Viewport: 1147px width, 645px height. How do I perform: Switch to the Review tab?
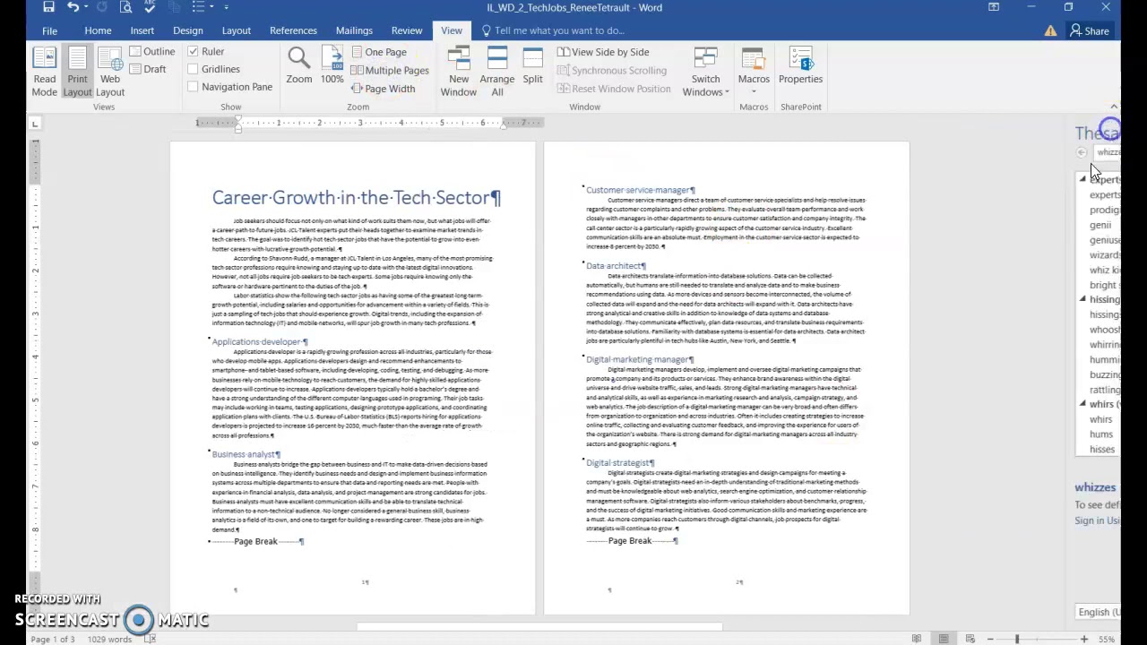407,30
